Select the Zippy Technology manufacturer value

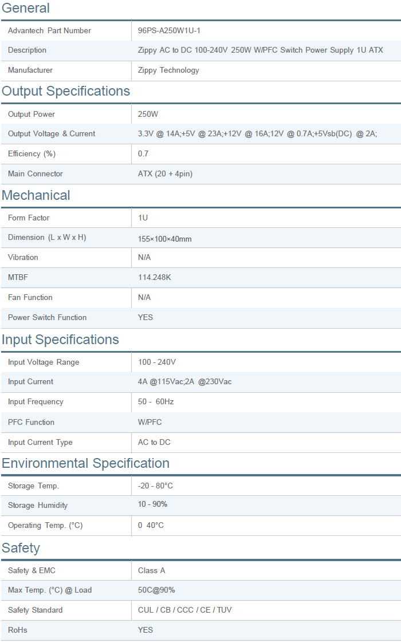(168, 70)
